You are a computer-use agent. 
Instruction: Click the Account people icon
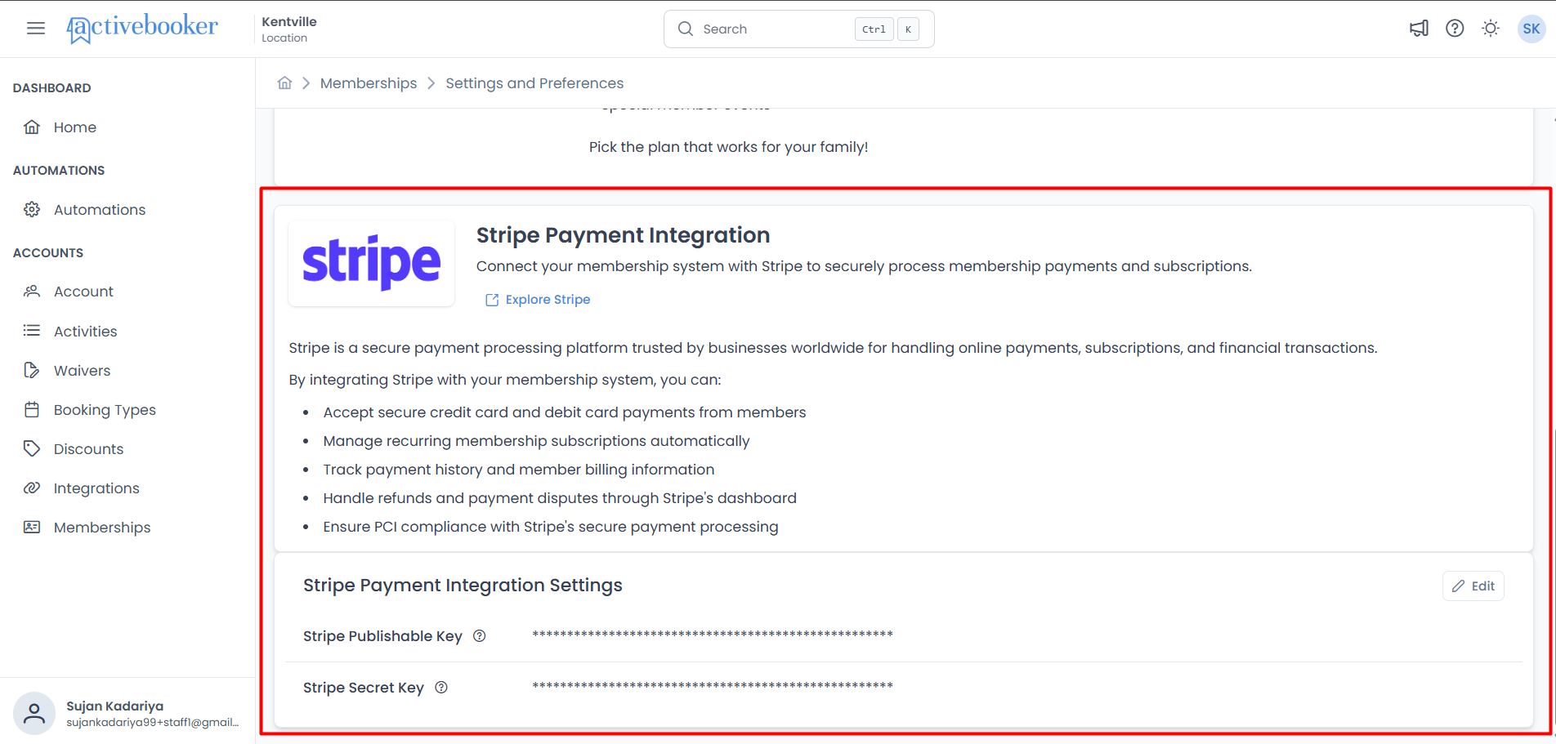pyautogui.click(x=32, y=291)
